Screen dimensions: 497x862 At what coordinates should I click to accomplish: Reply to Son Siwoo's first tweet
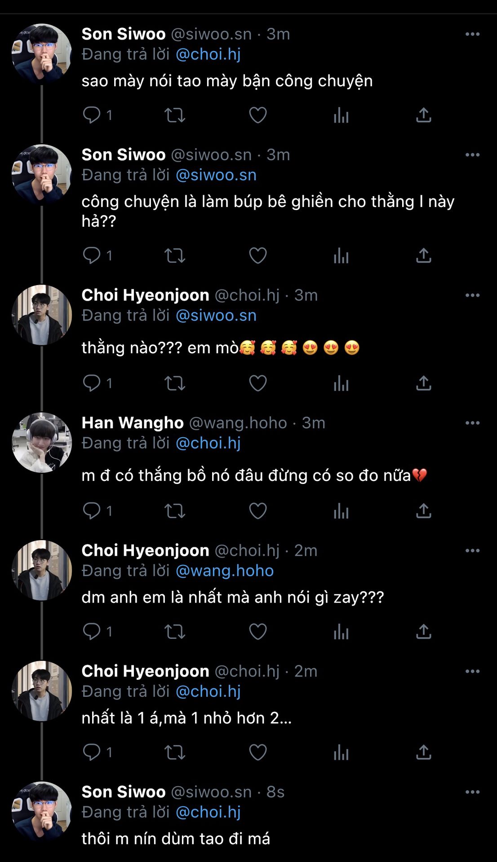coord(92,115)
